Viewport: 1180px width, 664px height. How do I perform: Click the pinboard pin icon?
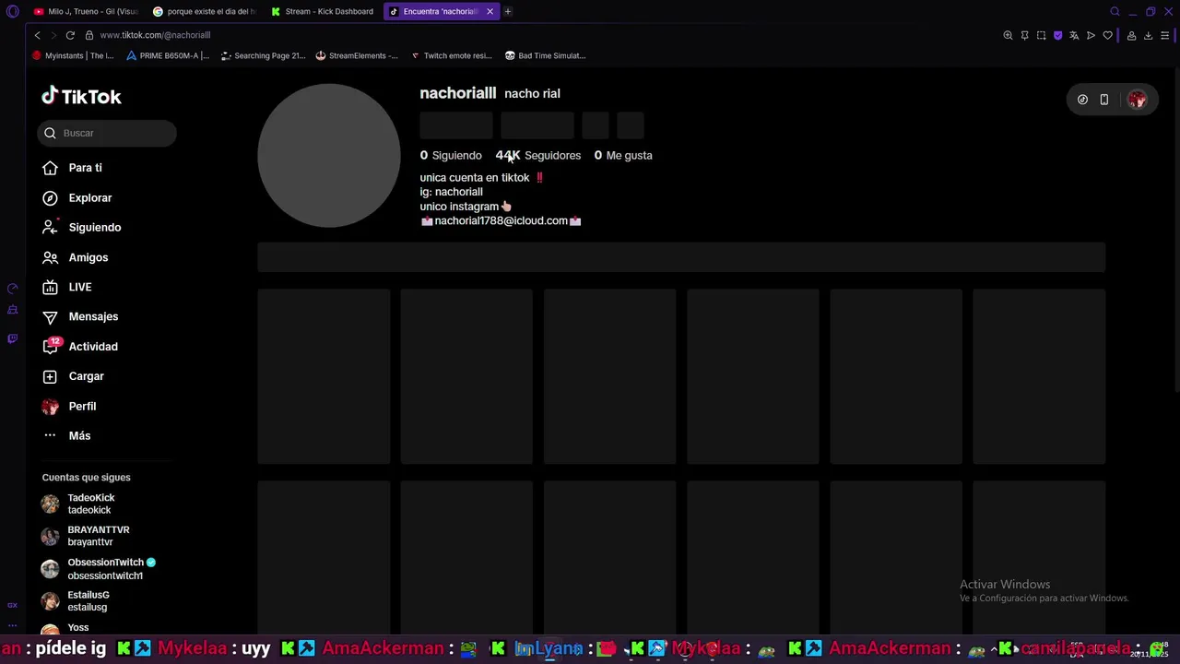[1024, 35]
